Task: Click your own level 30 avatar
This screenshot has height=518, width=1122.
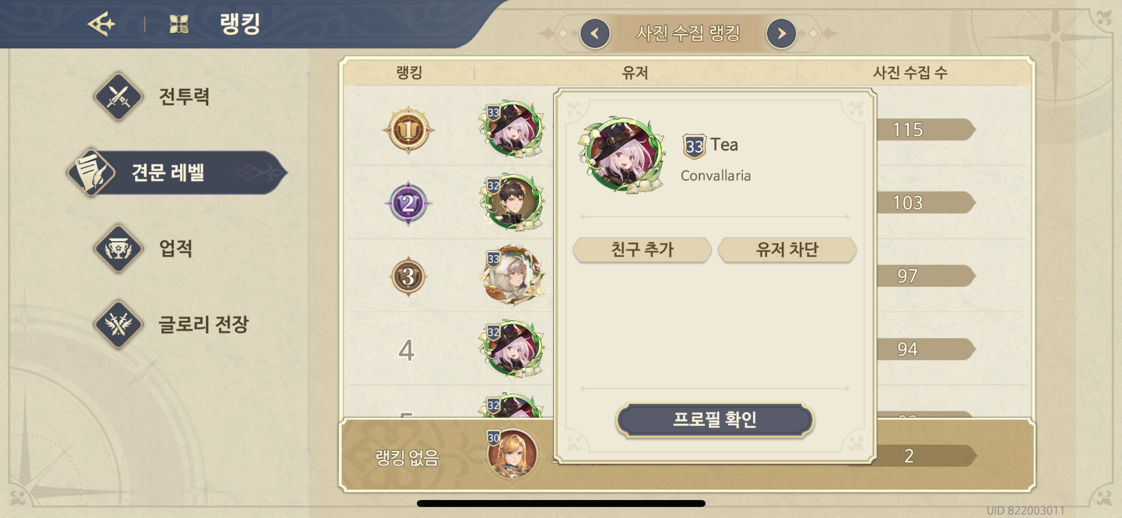Action: click(512, 454)
